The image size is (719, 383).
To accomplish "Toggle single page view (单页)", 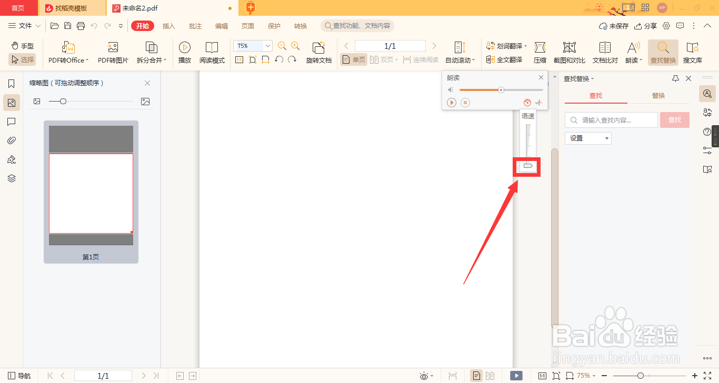I will pos(354,59).
